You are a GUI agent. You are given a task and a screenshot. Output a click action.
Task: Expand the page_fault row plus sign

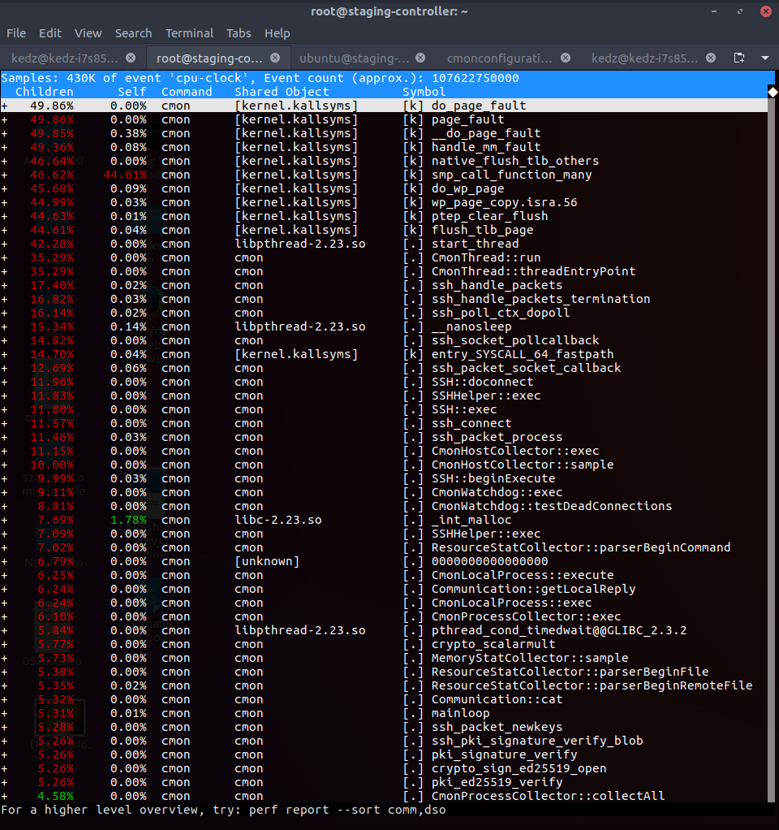click(4, 119)
